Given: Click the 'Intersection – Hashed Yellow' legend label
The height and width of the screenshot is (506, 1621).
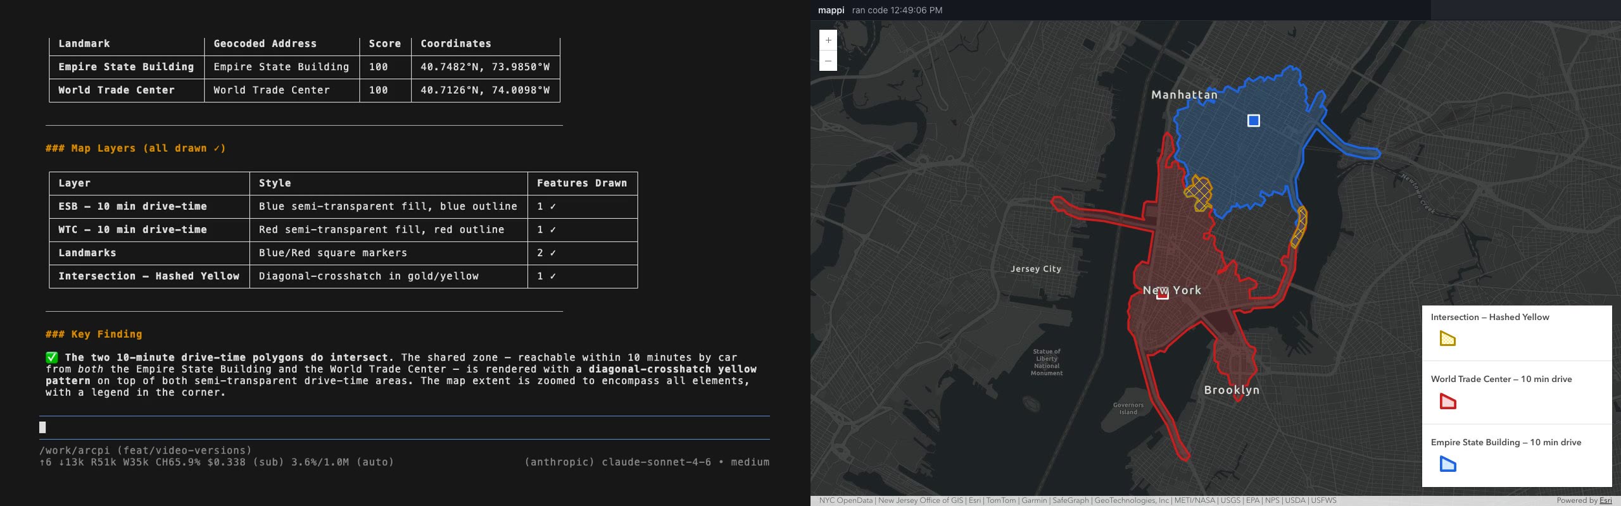Looking at the screenshot, I should (1490, 317).
